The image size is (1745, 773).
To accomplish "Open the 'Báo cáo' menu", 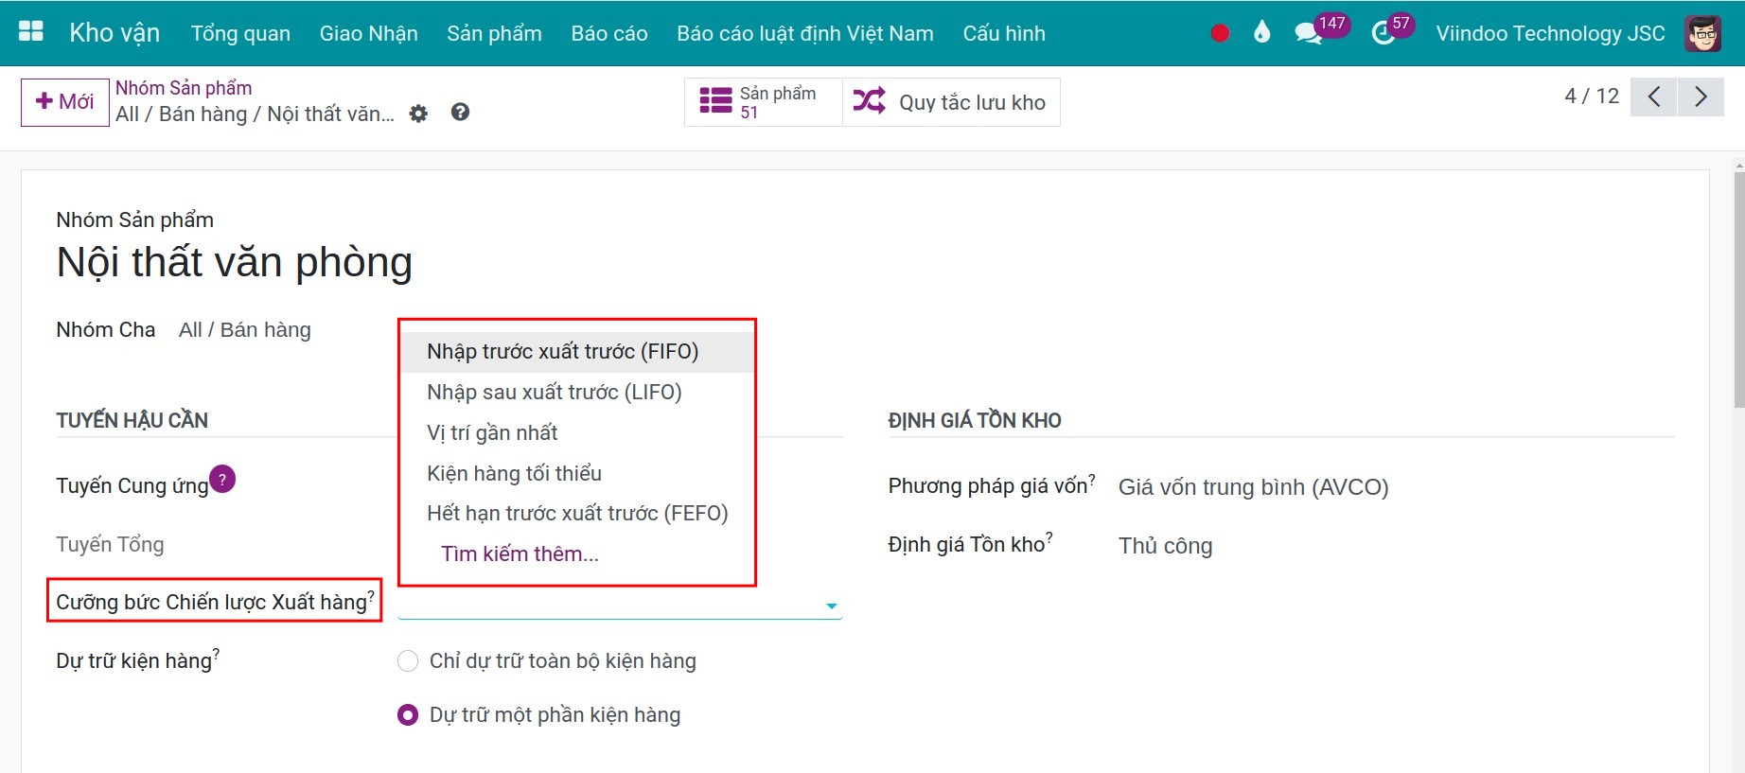I will (609, 33).
